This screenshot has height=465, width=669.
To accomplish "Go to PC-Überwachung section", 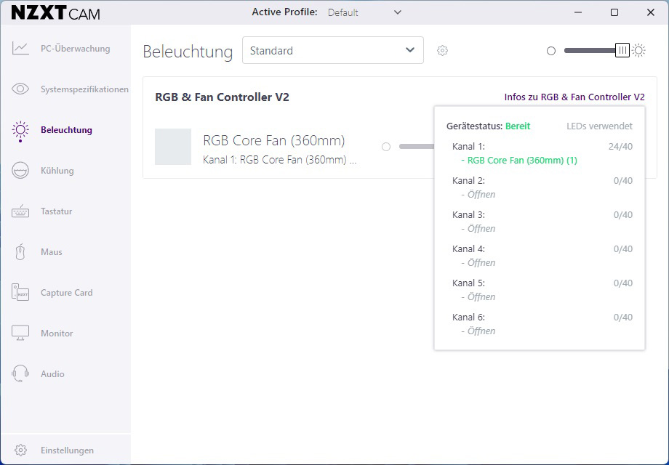I will pyautogui.click(x=75, y=49).
